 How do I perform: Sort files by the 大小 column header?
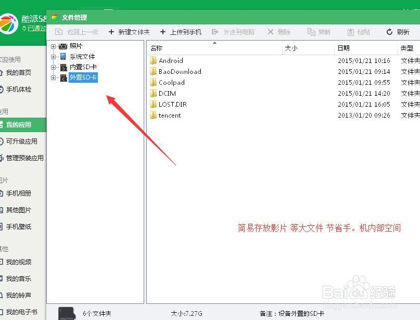coord(291,48)
